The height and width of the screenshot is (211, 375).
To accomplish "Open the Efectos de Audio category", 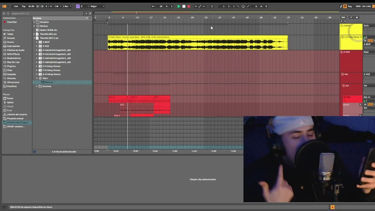I will pos(16,50).
